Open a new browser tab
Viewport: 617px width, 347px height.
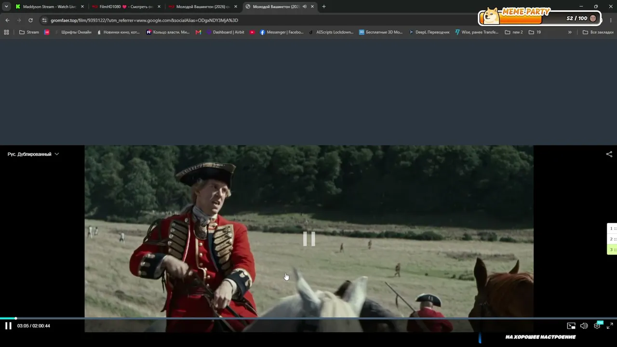click(x=324, y=7)
